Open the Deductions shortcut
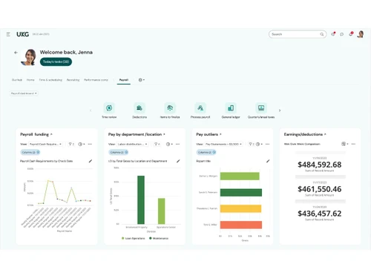This screenshot has height=278, width=371. tap(139, 110)
